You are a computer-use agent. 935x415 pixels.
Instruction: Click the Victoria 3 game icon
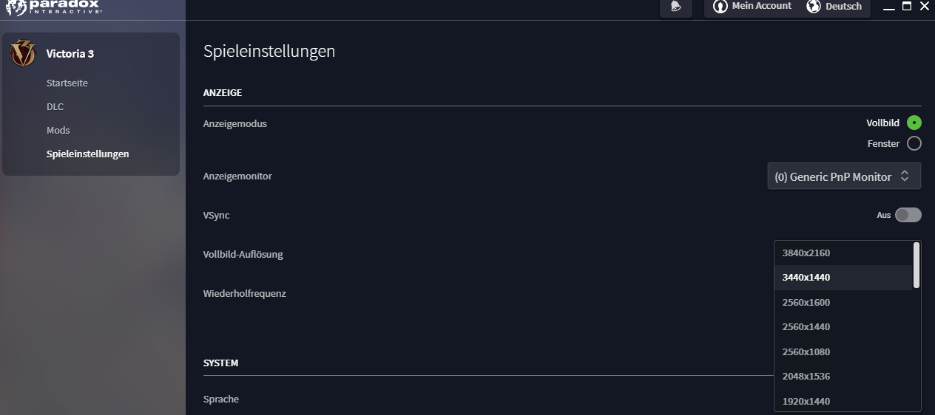pyautogui.click(x=23, y=53)
